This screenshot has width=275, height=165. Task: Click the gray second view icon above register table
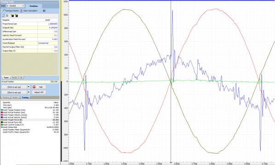7,16
